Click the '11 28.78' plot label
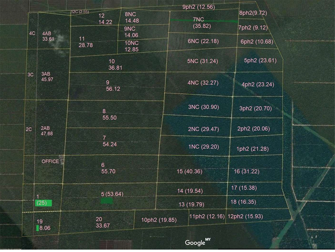 (x=86, y=42)
